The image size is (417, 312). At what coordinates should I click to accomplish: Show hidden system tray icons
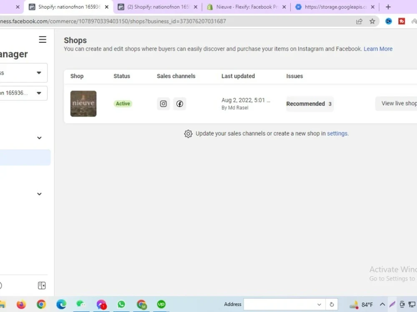(x=382, y=304)
